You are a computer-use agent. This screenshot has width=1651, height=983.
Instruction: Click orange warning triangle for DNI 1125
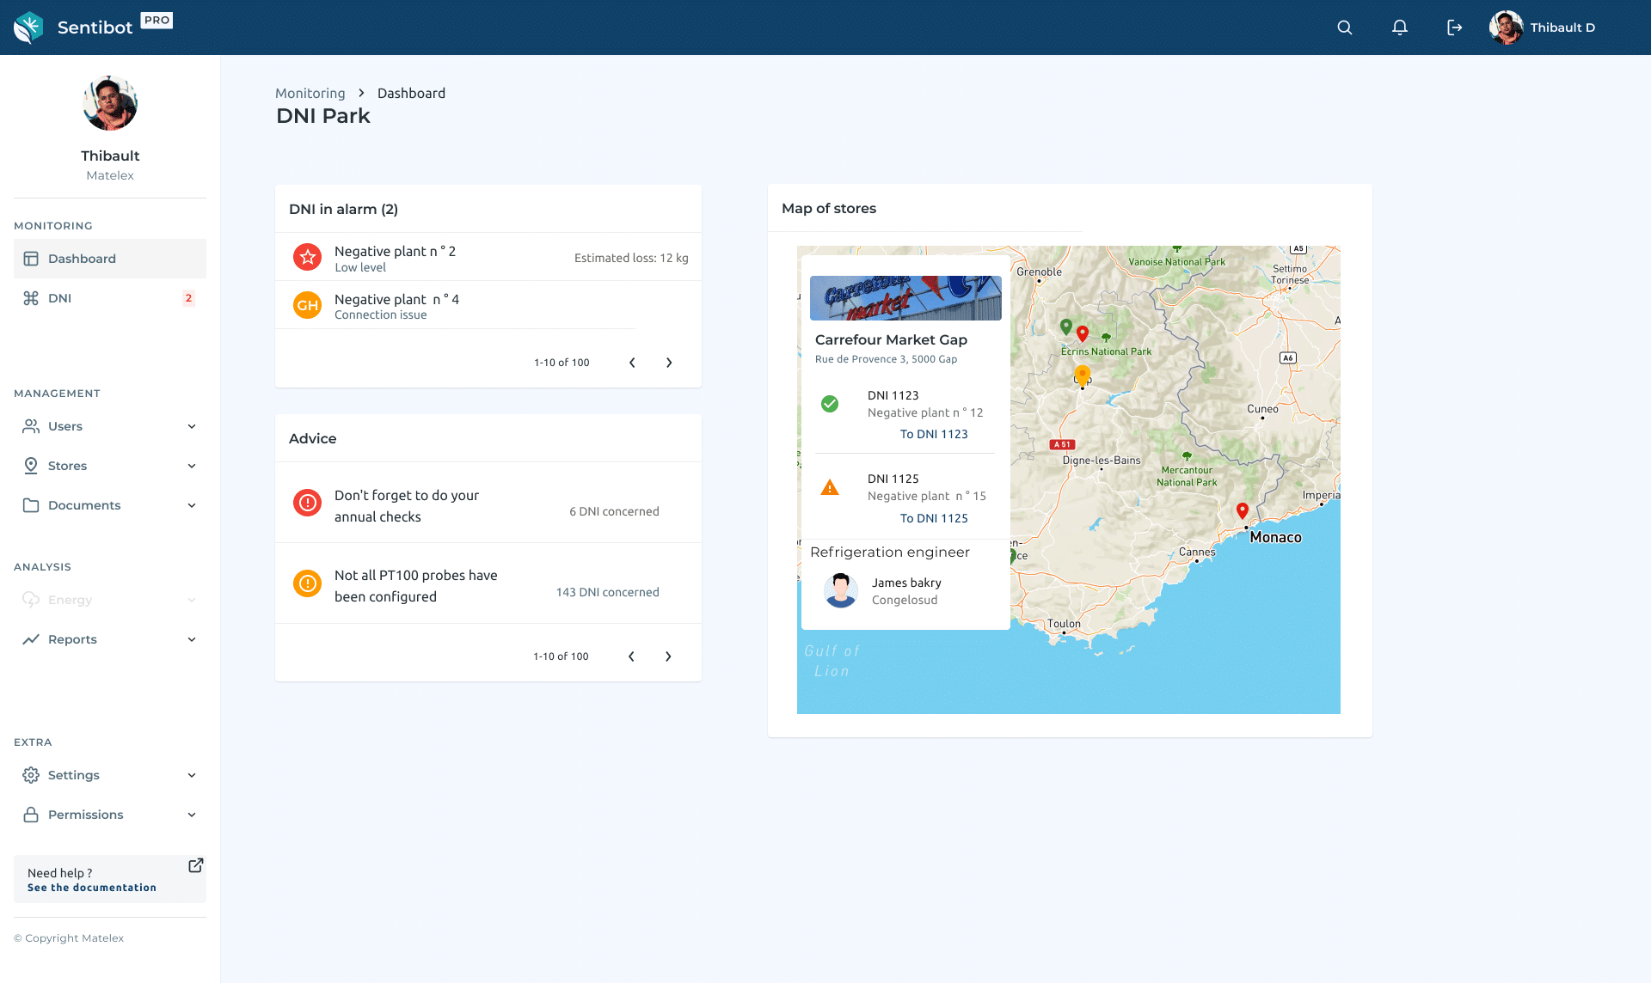tap(829, 488)
